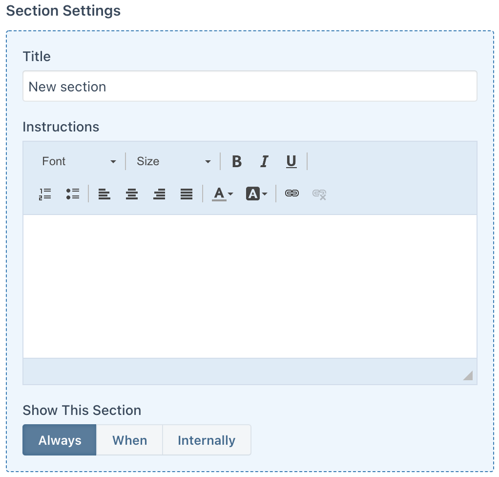Apply italic formatting

(x=264, y=161)
